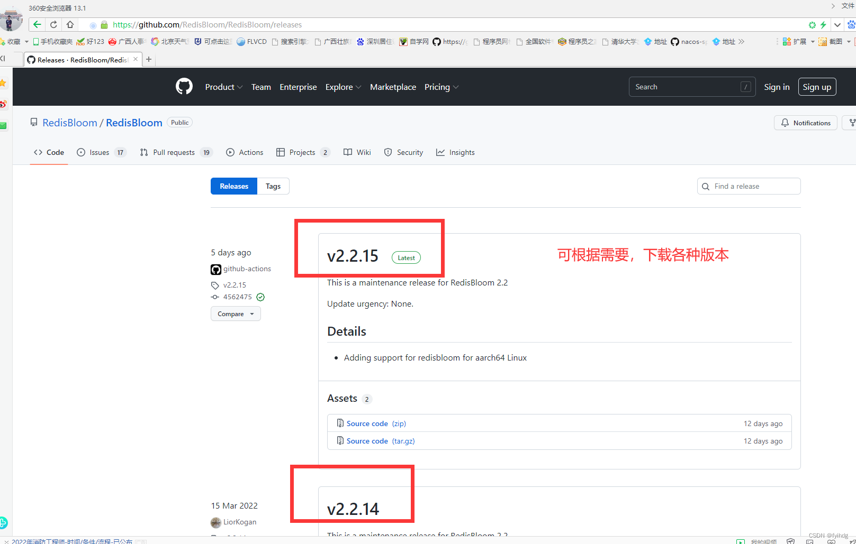Focus the Find a release field

coord(749,186)
